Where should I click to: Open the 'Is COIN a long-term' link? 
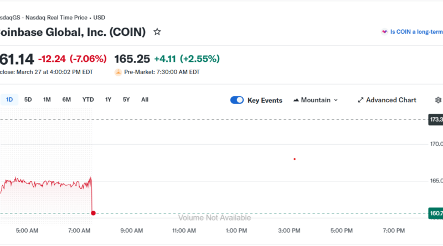point(416,32)
